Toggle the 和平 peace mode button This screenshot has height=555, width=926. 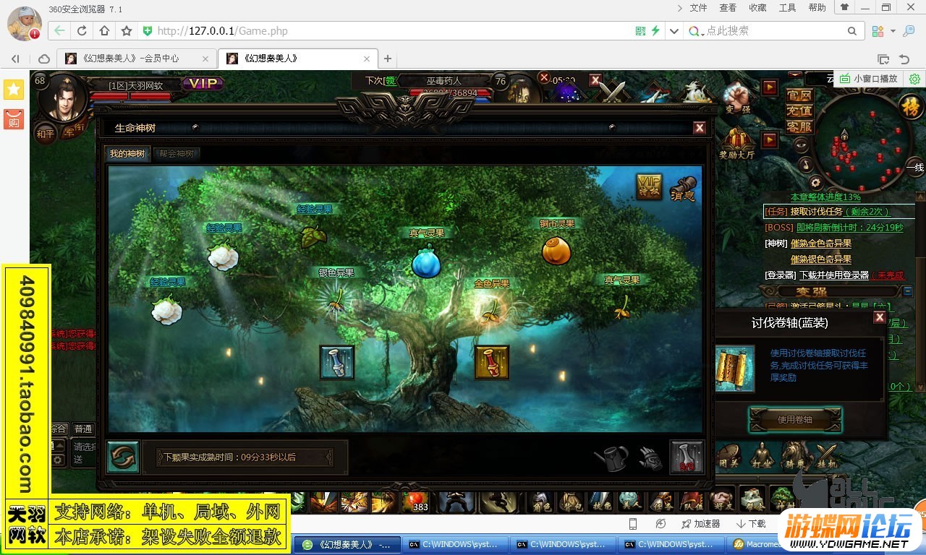click(x=46, y=133)
